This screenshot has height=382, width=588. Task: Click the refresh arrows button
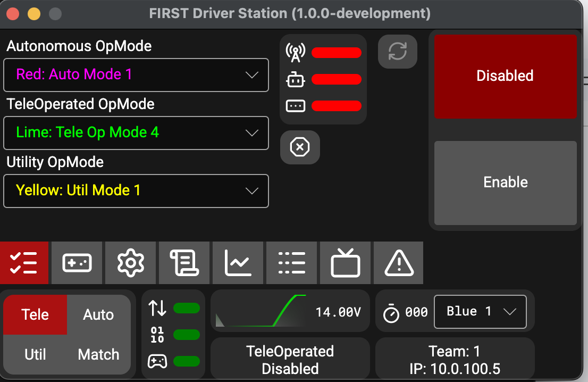coord(398,52)
